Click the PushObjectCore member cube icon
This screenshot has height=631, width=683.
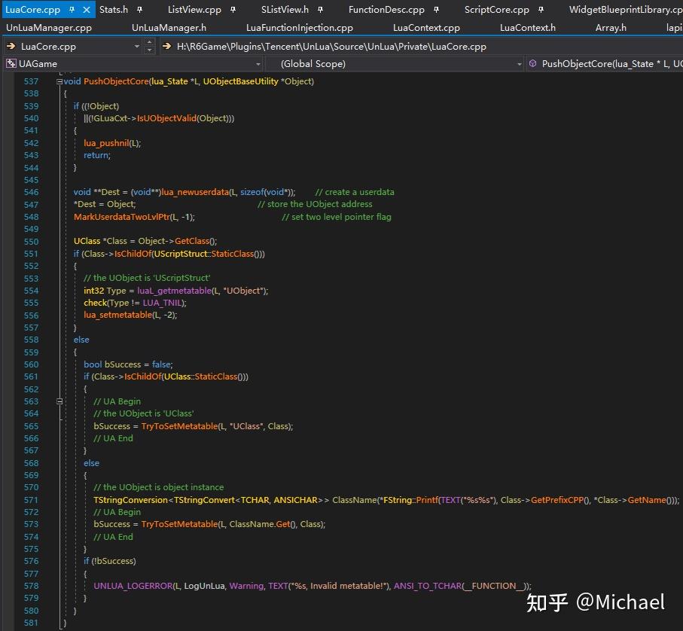coord(532,64)
